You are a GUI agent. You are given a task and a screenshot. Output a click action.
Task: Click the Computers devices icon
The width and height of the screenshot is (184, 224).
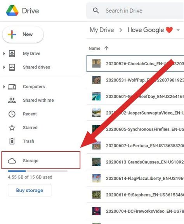[12, 87]
